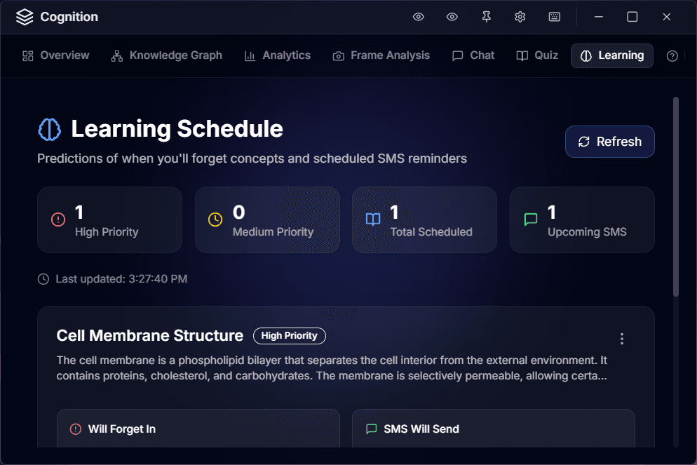This screenshot has height=465, width=697.
Task: Switch to the Overview tab
Action: click(56, 55)
